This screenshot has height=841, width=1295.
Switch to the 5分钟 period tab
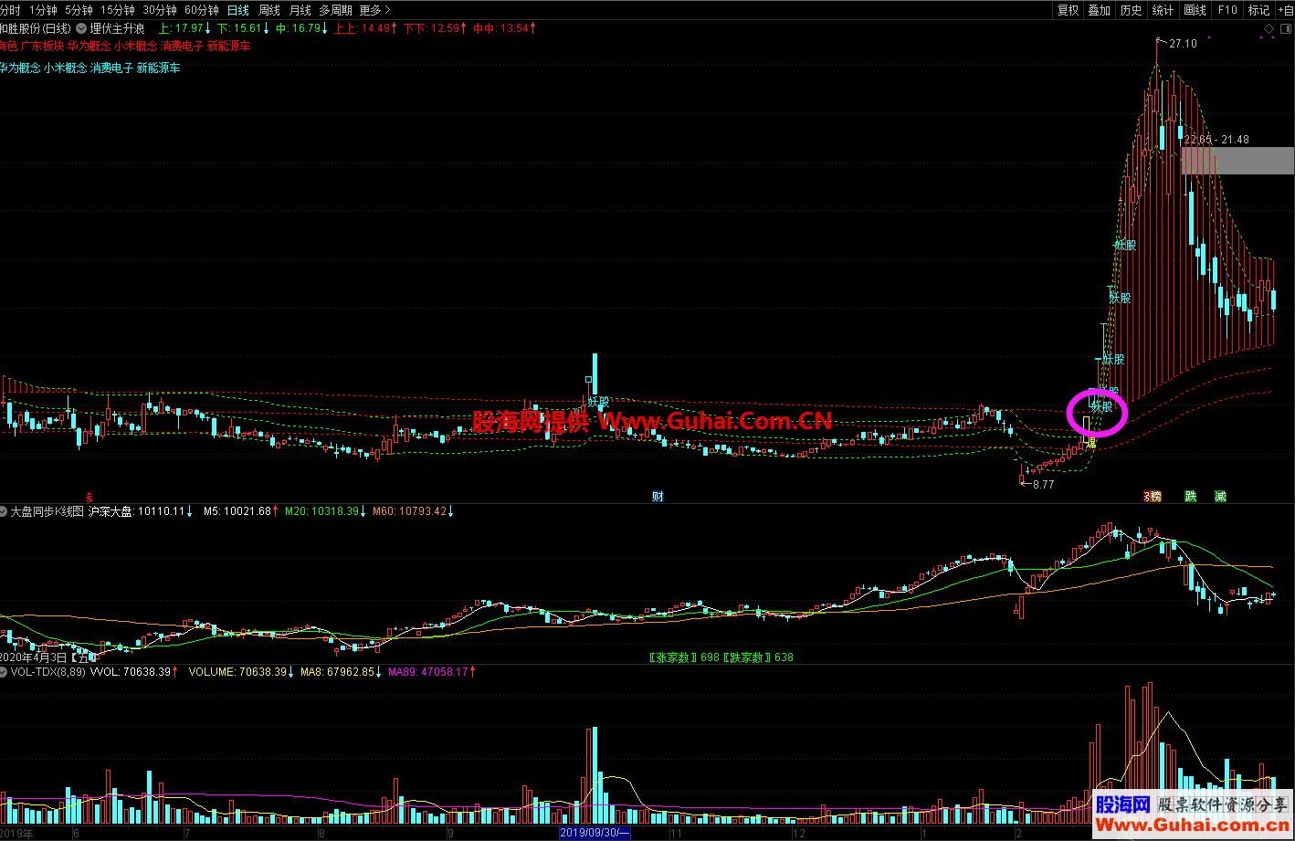coord(79,10)
